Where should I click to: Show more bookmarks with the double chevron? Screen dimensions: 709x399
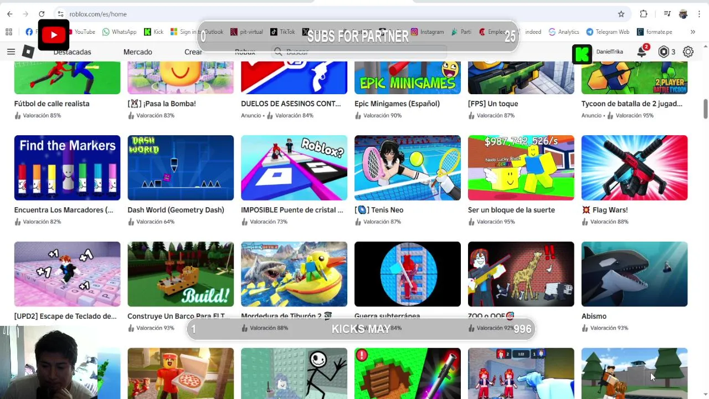coord(692,32)
